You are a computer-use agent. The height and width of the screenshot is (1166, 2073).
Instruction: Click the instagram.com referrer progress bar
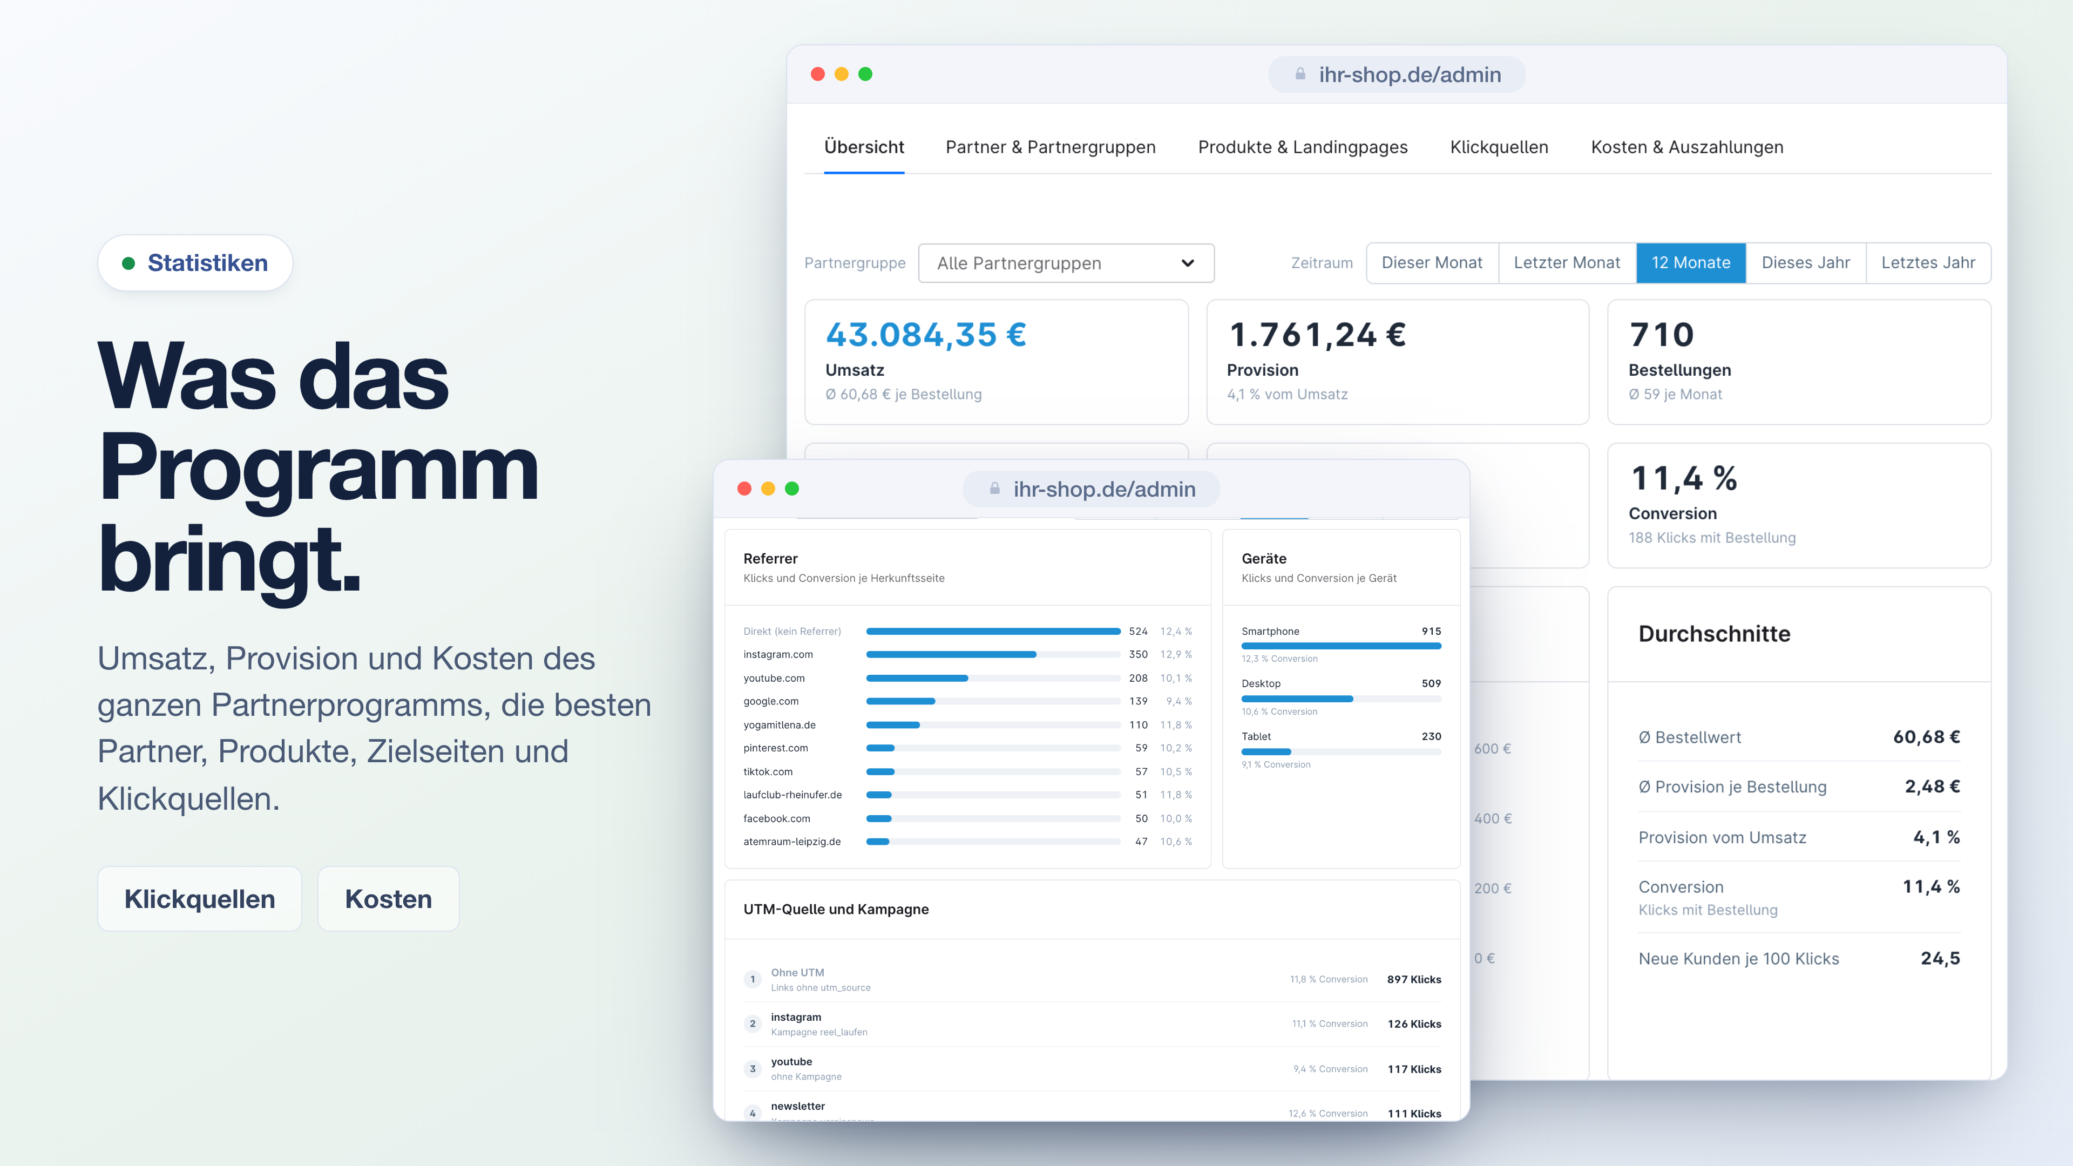tap(993, 655)
